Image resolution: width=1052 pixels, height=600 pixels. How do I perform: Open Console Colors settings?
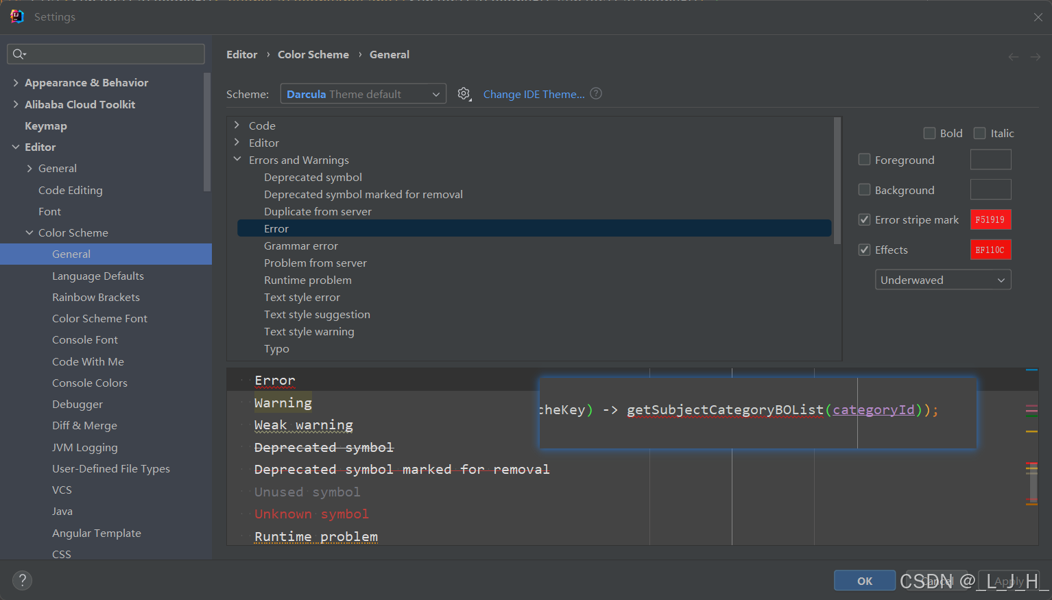(90, 383)
